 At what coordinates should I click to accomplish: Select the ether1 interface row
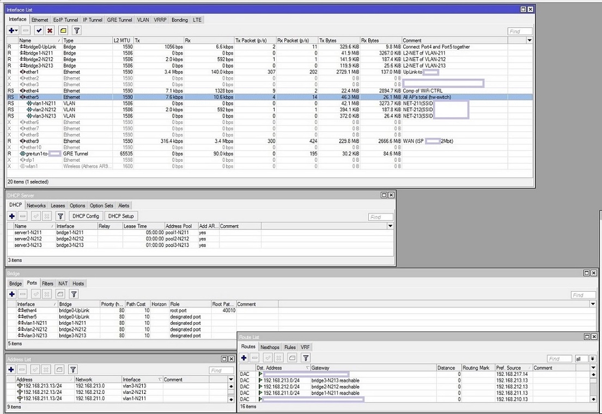pos(270,72)
